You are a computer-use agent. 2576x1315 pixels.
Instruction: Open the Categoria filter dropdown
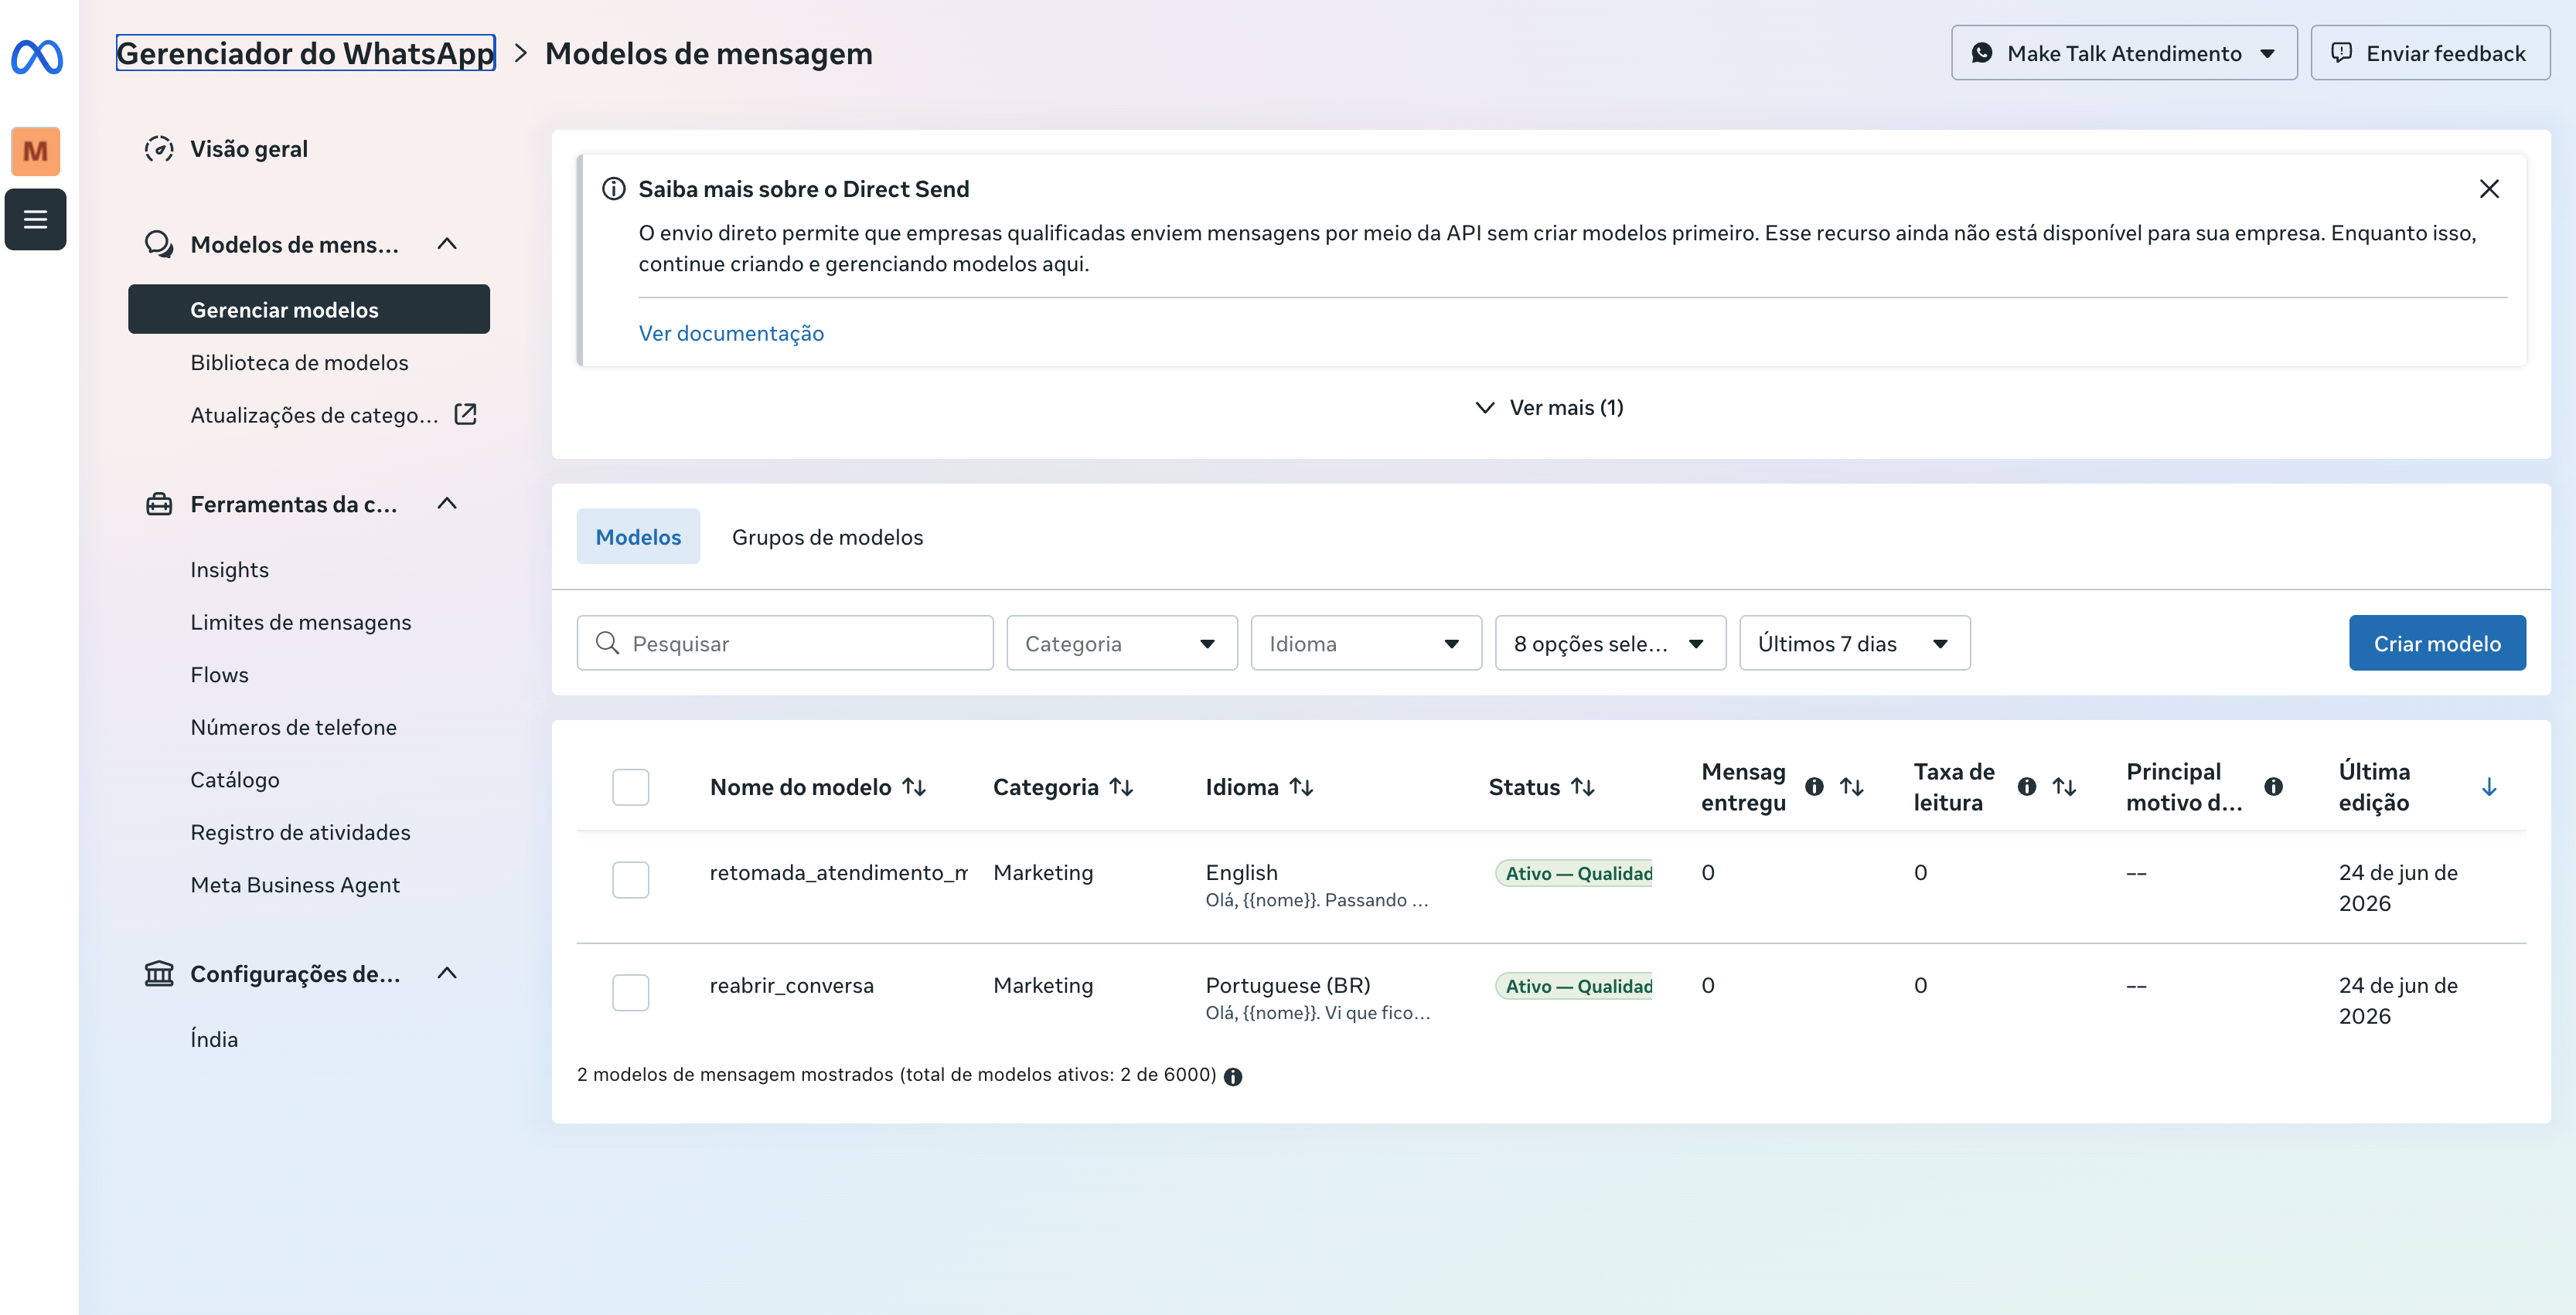tap(1122, 643)
